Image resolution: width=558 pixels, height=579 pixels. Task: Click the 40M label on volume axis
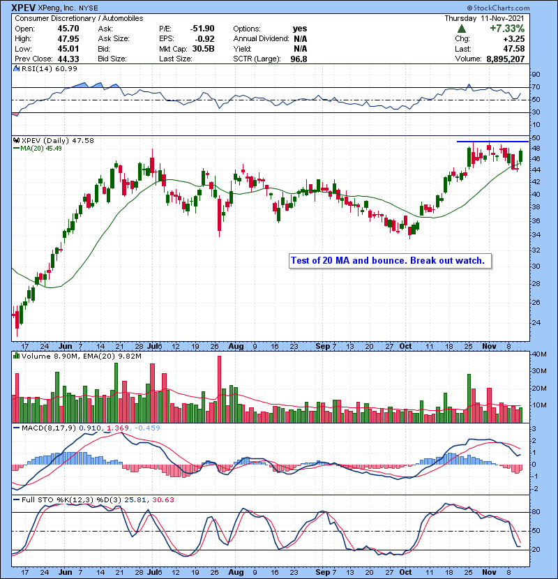coord(538,354)
